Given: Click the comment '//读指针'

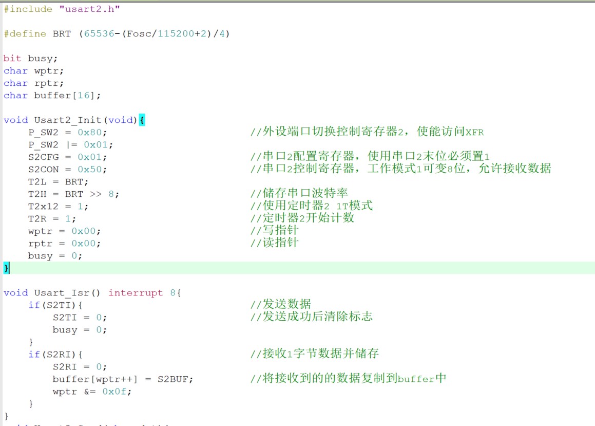Looking at the screenshot, I should pos(274,242).
